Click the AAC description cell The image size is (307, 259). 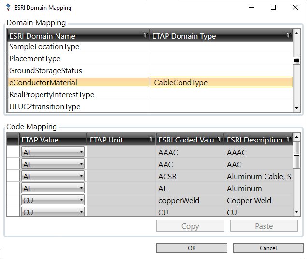pyautogui.click(x=259, y=164)
